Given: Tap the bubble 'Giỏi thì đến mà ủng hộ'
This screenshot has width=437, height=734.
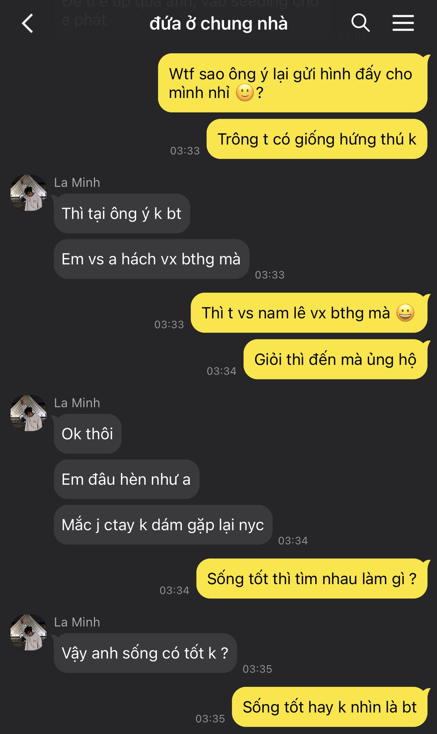Looking at the screenshot, I should (x=335, y=359).
